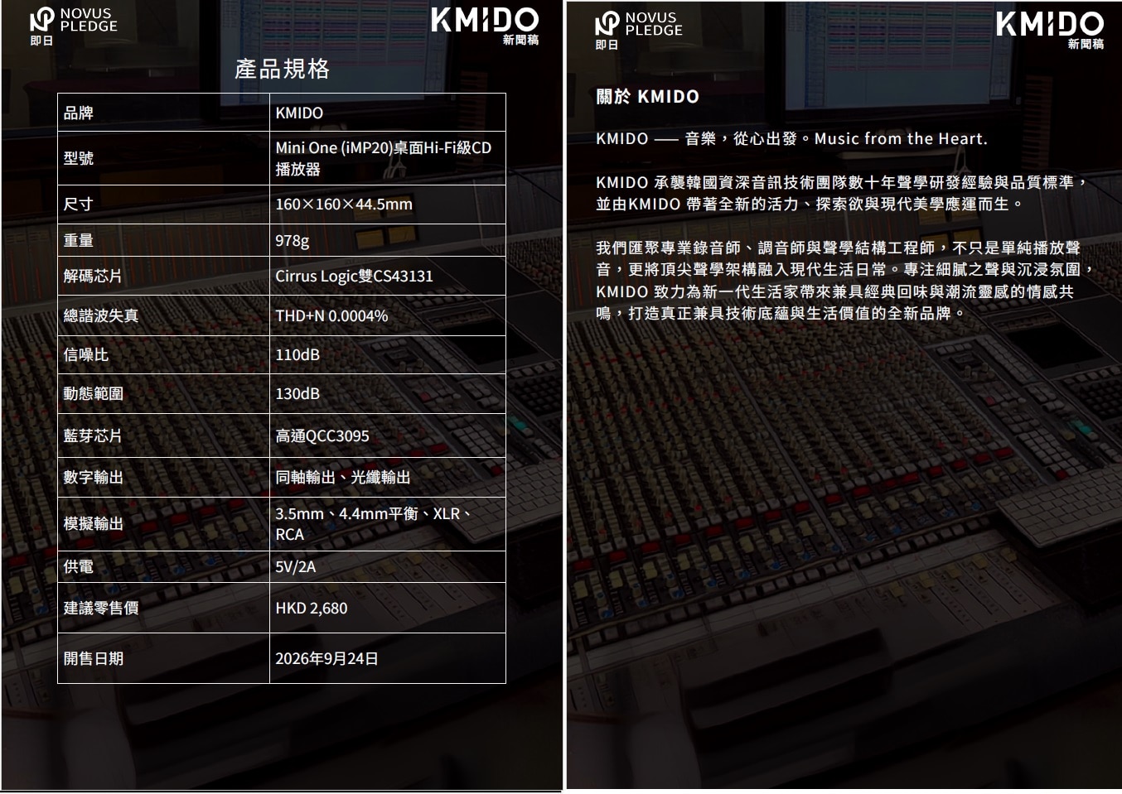Click the 信噪比 row label
Screen dimensions: 1122x794
[86, 354]
